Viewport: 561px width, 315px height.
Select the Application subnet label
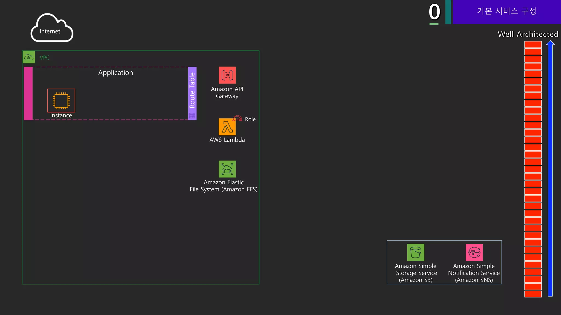(116, 73)
